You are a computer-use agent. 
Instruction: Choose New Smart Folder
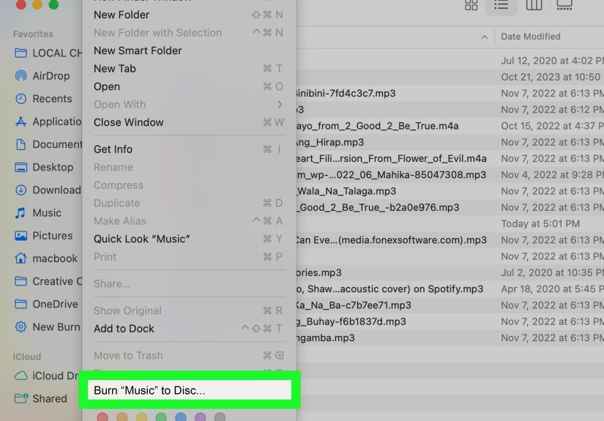189,51
